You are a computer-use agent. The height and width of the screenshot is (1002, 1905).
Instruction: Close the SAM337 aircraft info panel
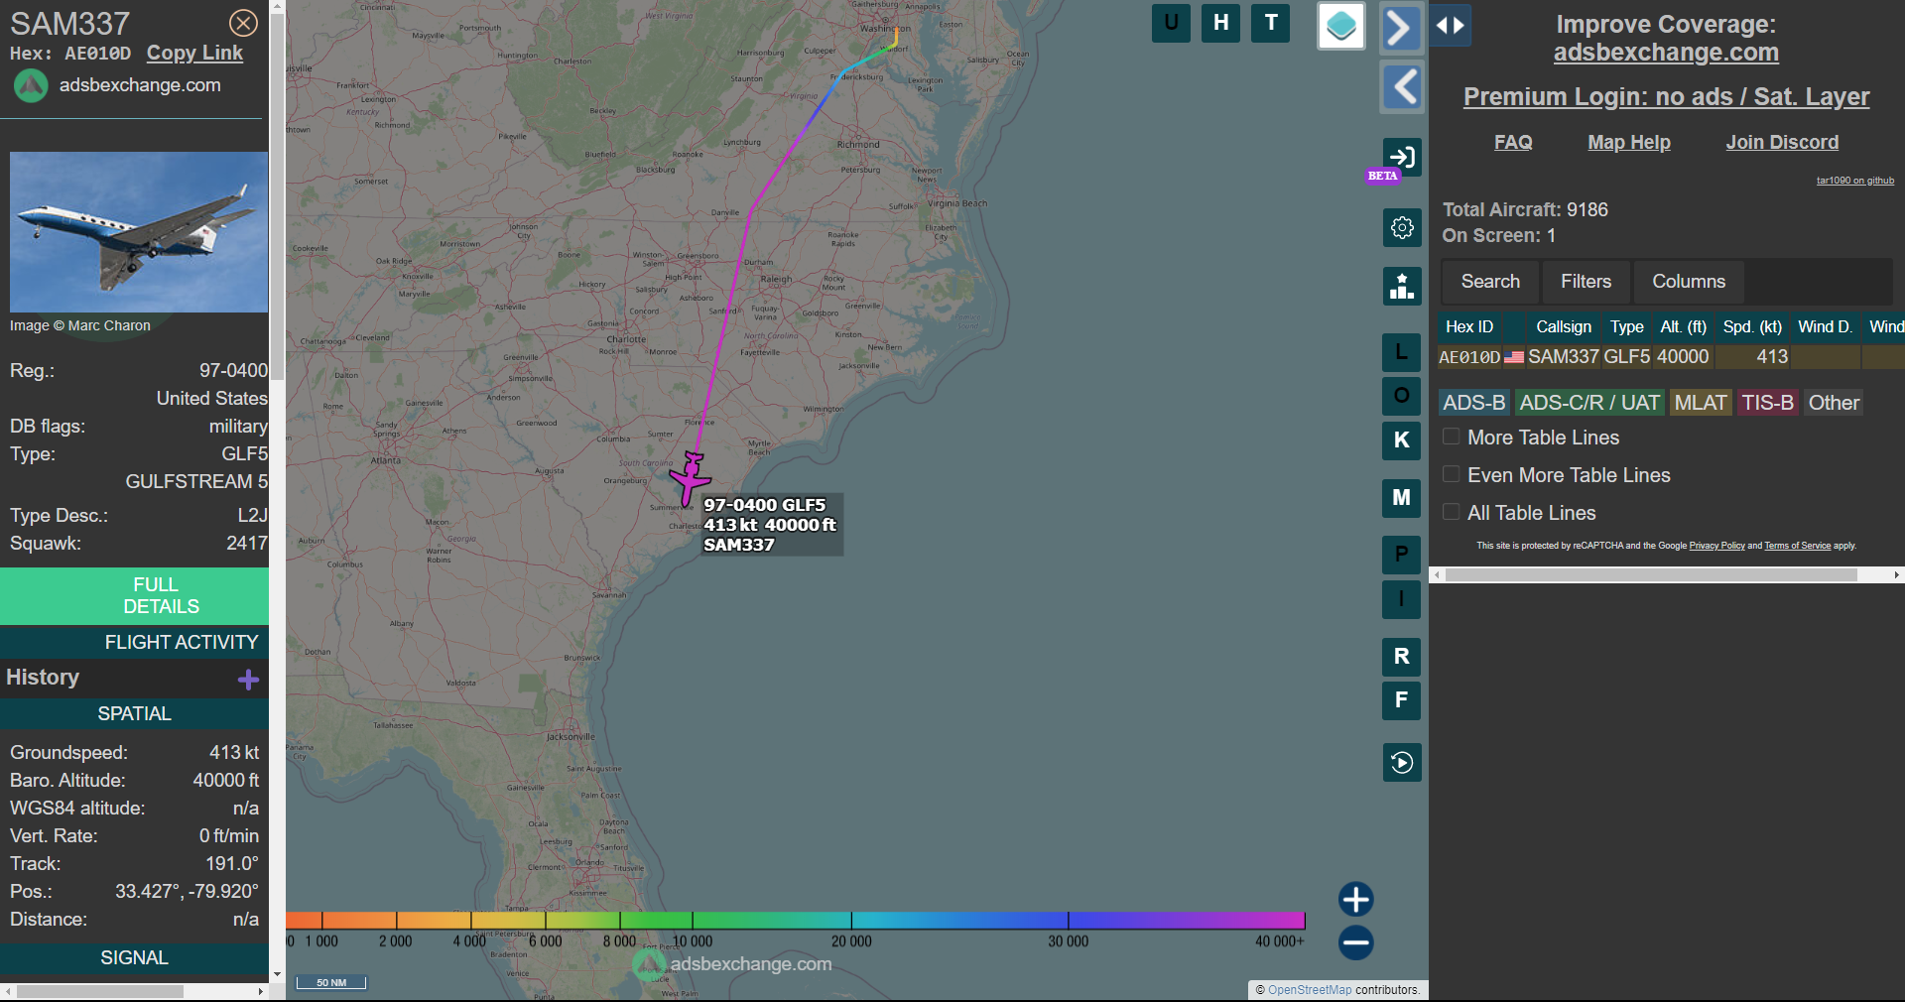[x=243, y=23]
